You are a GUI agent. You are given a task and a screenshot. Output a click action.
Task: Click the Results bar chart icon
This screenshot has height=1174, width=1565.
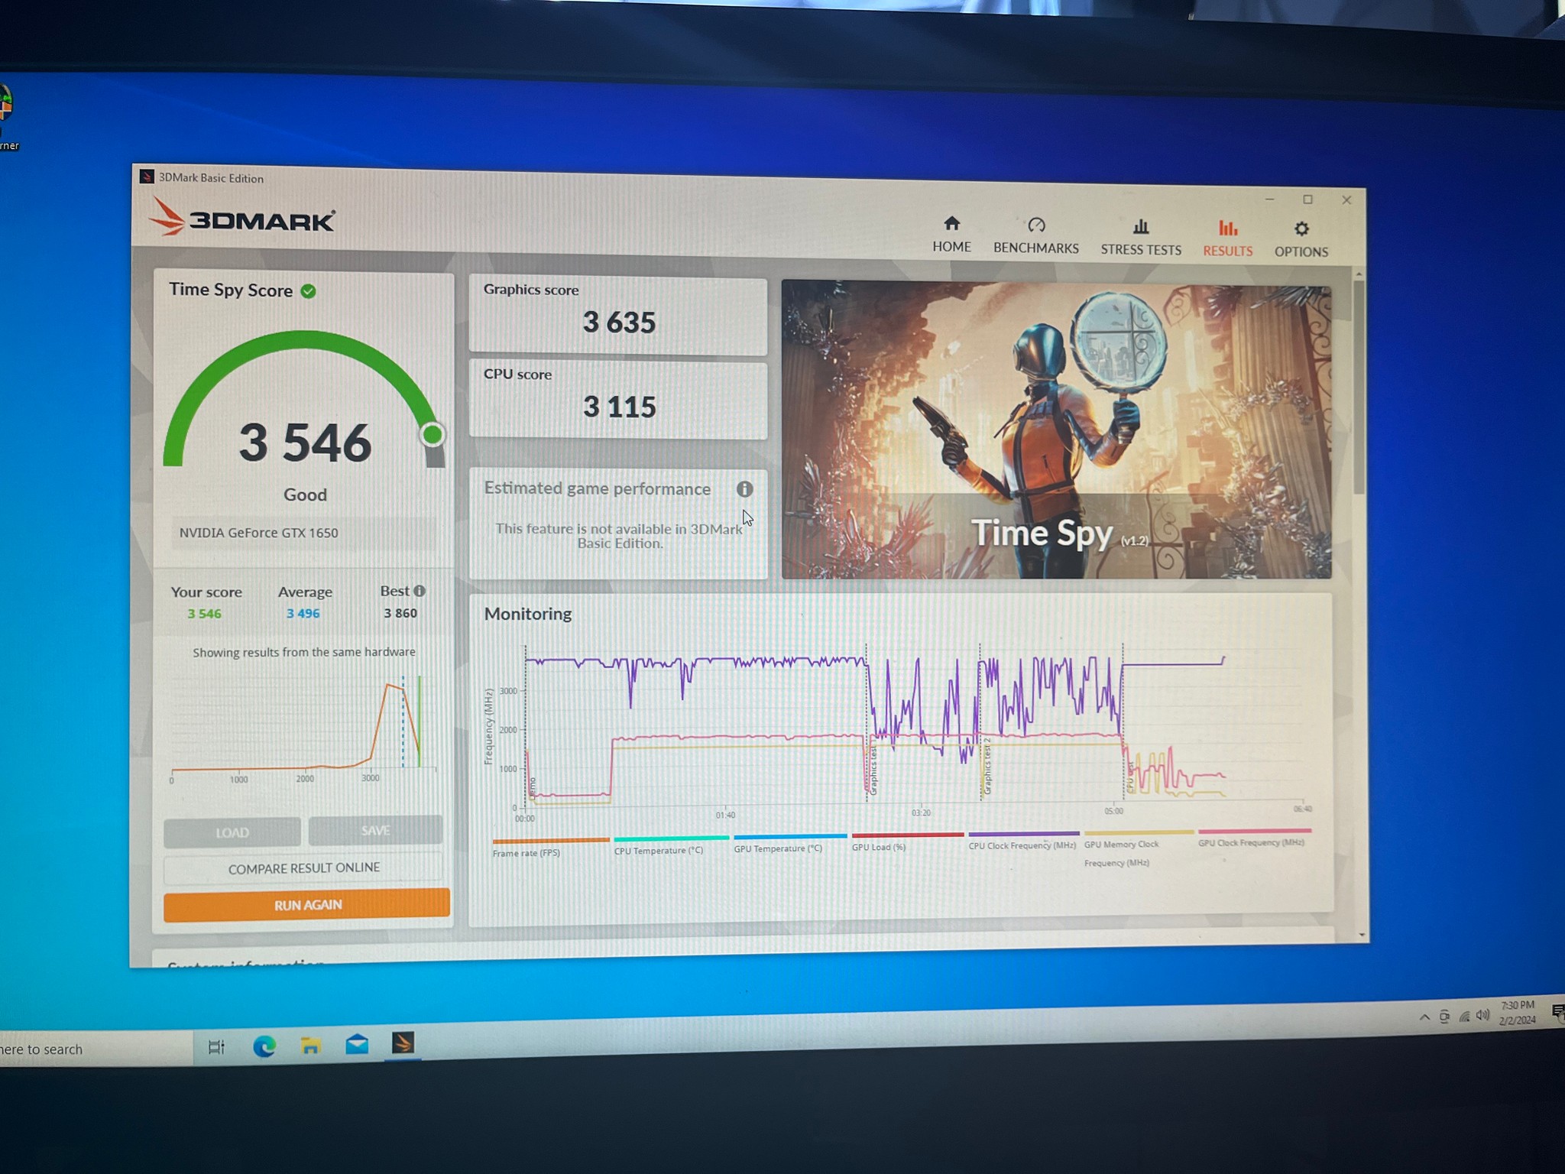click(x=1227, y=229)
